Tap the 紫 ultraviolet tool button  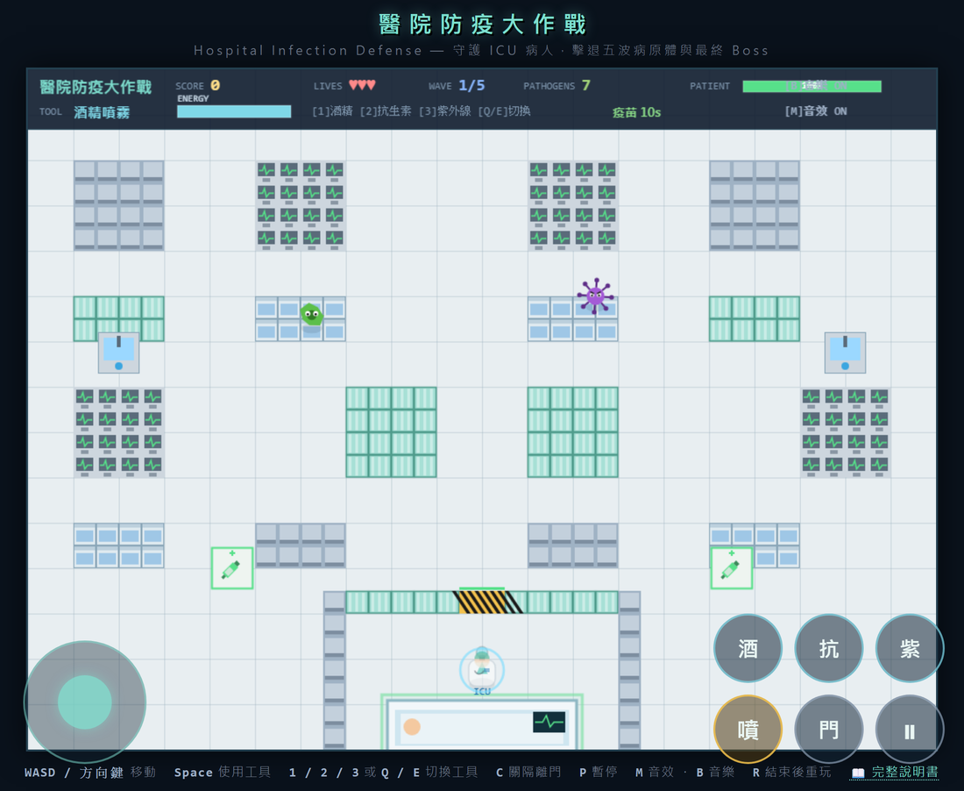(x=910, y=648)
